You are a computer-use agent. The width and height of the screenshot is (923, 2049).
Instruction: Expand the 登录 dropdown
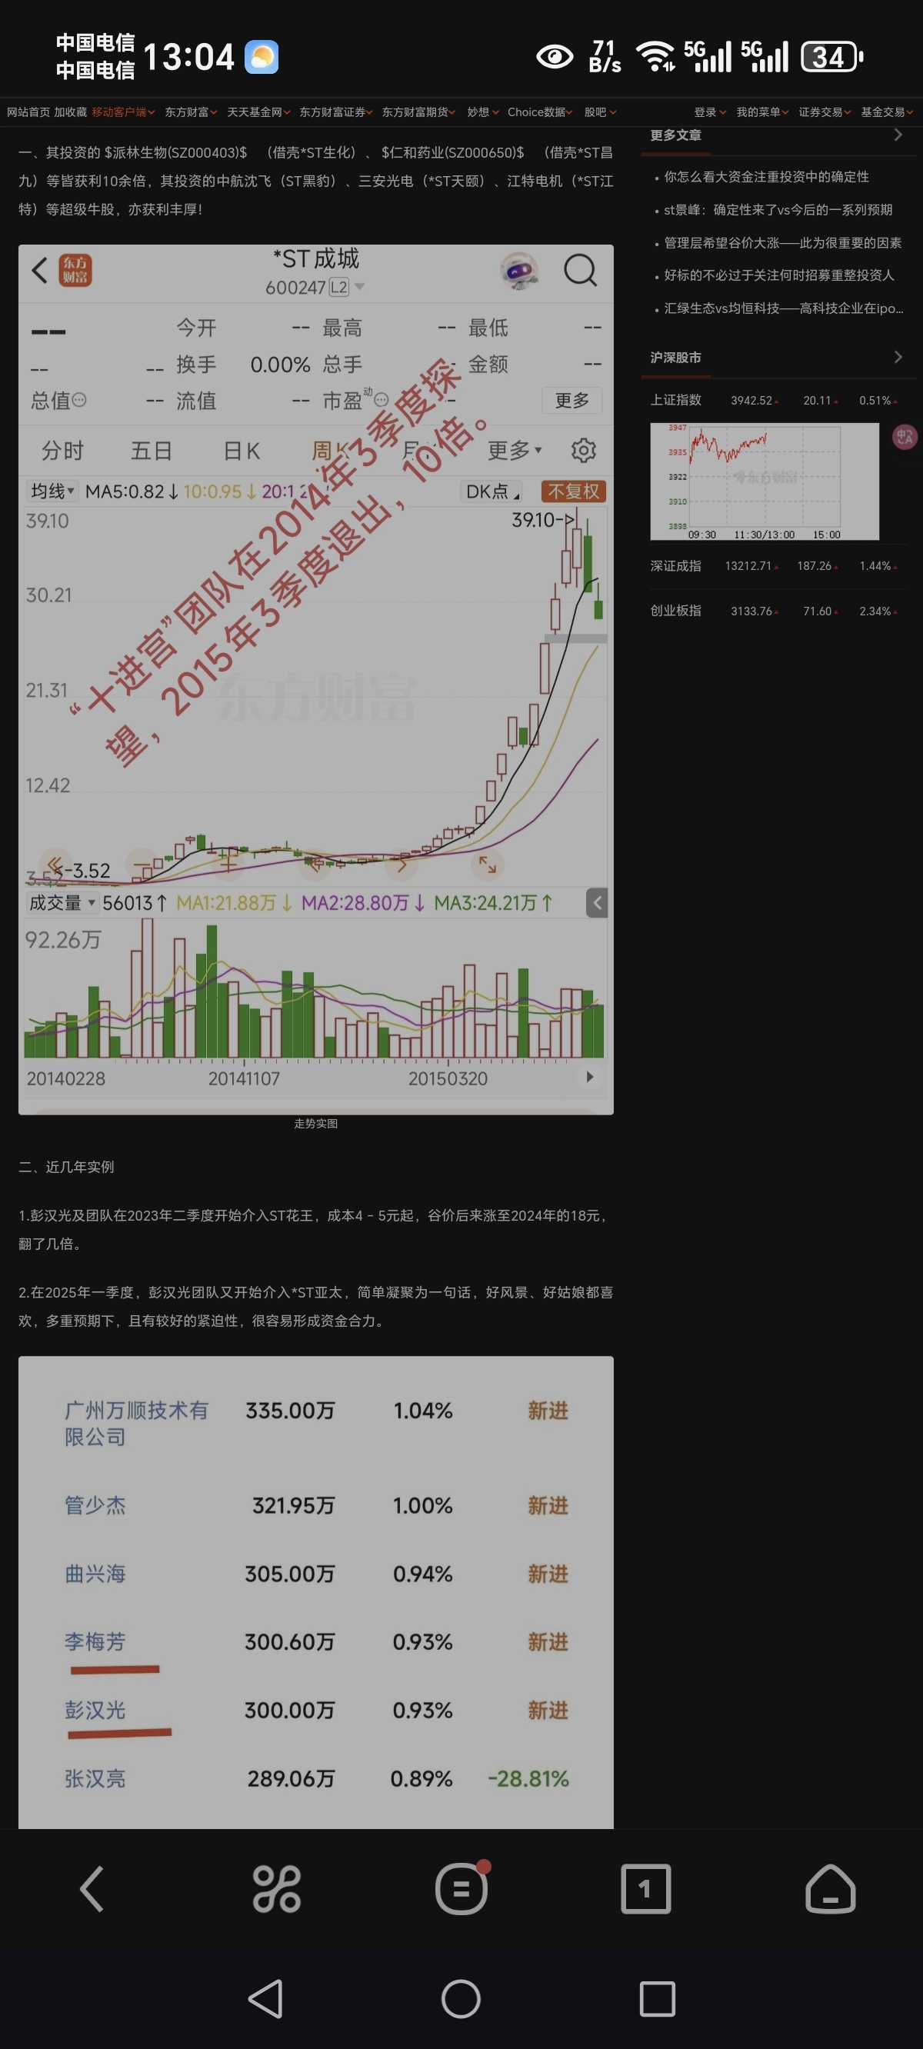point(710,112)
